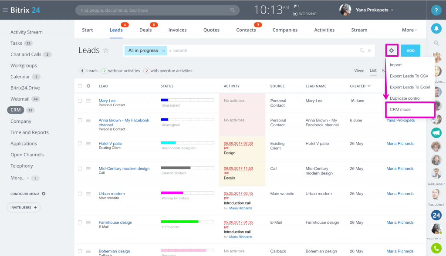The height and width of the screenshot is (256, 446).
Task: Open row actions menu for Mary Lee
Action: click(88, 101)
